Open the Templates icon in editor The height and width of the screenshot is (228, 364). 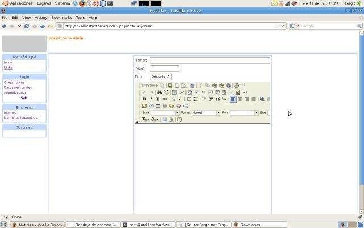[192, 85]
